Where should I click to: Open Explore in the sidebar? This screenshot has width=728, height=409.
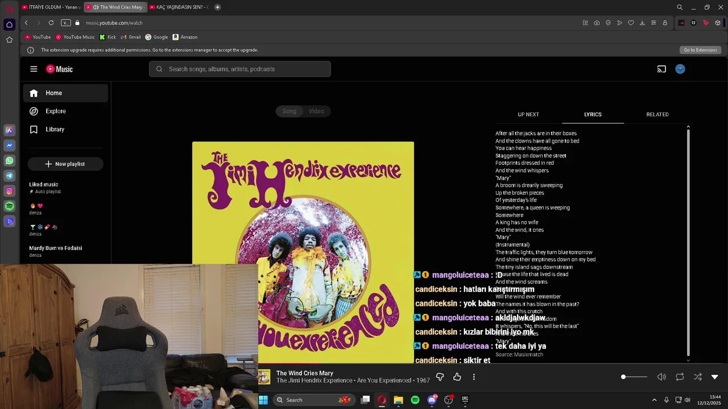tap(65, 111)
